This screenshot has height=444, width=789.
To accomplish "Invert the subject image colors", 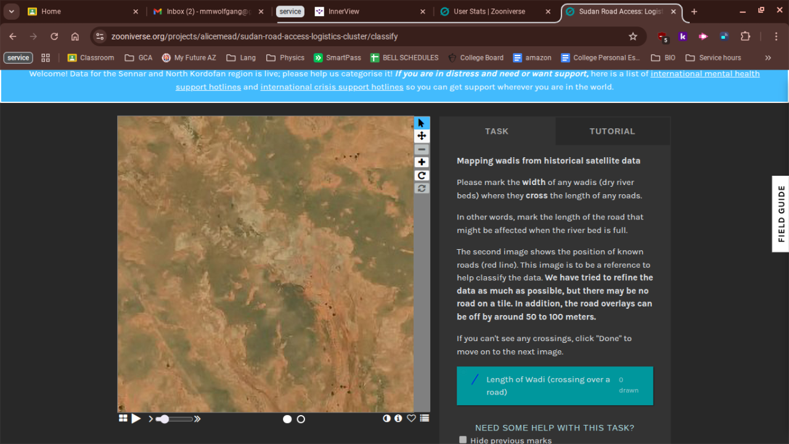I will (386, 418).
